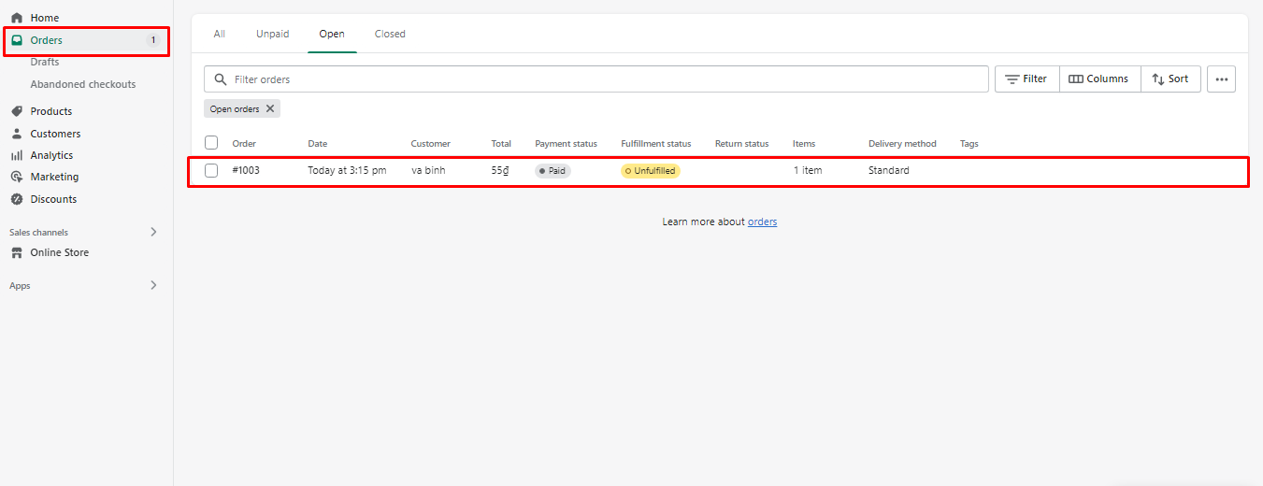Image resolution: width=1263 pixels, height=486 pixels.
Task: Switch to the Closed tab
Action: point(390,34)
